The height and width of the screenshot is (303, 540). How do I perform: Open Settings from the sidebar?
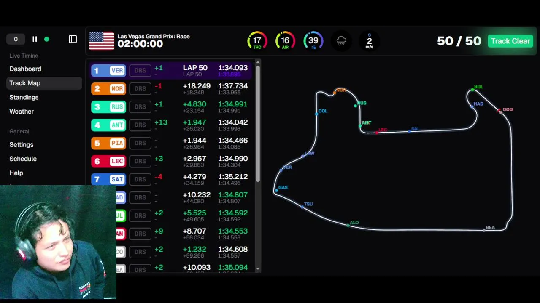[22, 145]
